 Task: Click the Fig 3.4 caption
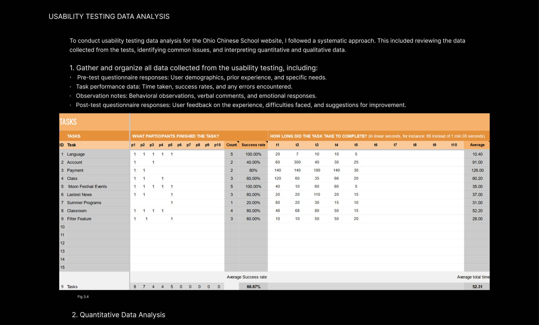(83, 297)
